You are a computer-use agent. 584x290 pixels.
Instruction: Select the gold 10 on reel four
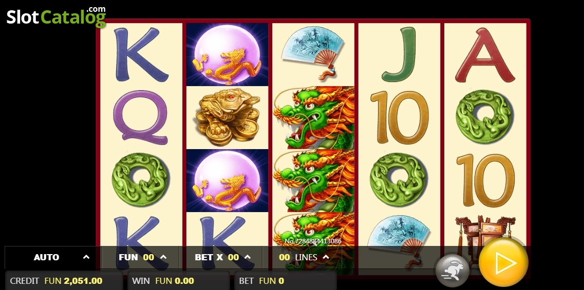[x=399, y=117]
